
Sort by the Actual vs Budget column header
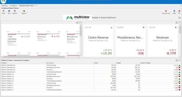(x=160, y=63)
